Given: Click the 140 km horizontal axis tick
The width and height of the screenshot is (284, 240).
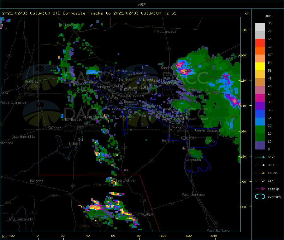Looking at the screenshot, I should (x=214, y=236).
